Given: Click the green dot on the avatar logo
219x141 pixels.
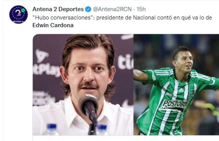Looking at the screenshot, I should point(23,10).
